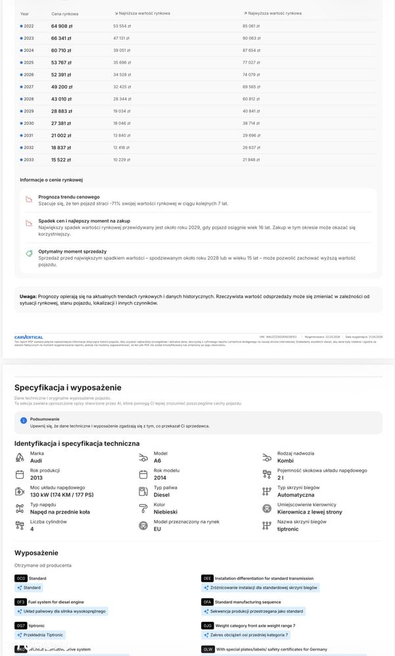
Task: Click the body type icon beside Rodzaj nadwozia
Action: pyautogui.click(x=266, y=456)
